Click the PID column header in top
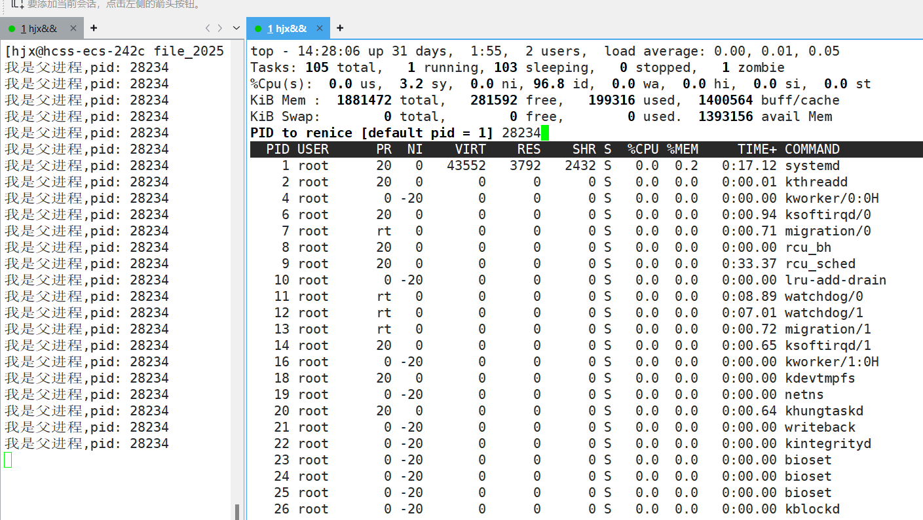The height and width of the screenshot is (520, 923). point(278,149)
